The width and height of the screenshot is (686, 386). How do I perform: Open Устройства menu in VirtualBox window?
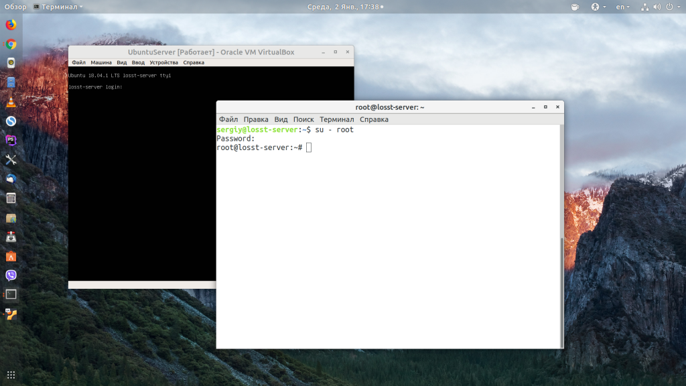pos(163,62)
